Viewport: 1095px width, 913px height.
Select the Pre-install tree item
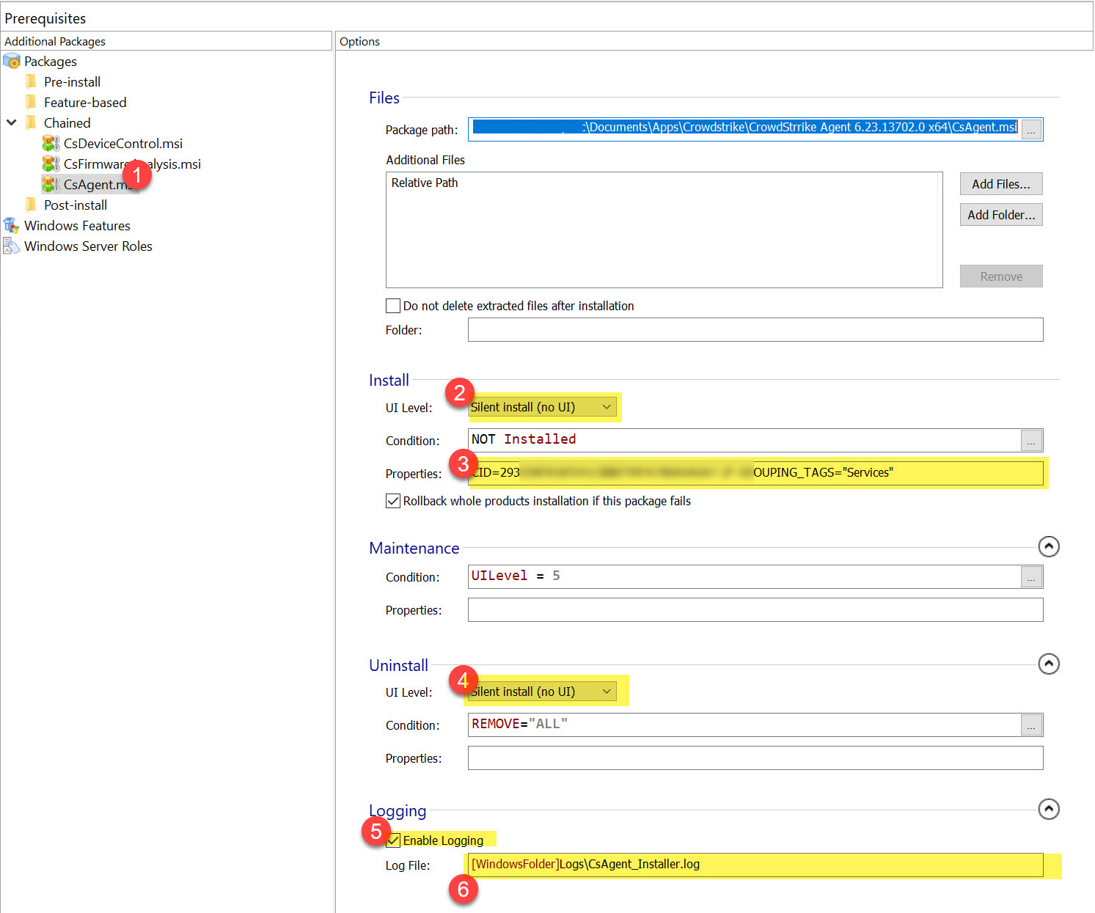tap(72, 82)
